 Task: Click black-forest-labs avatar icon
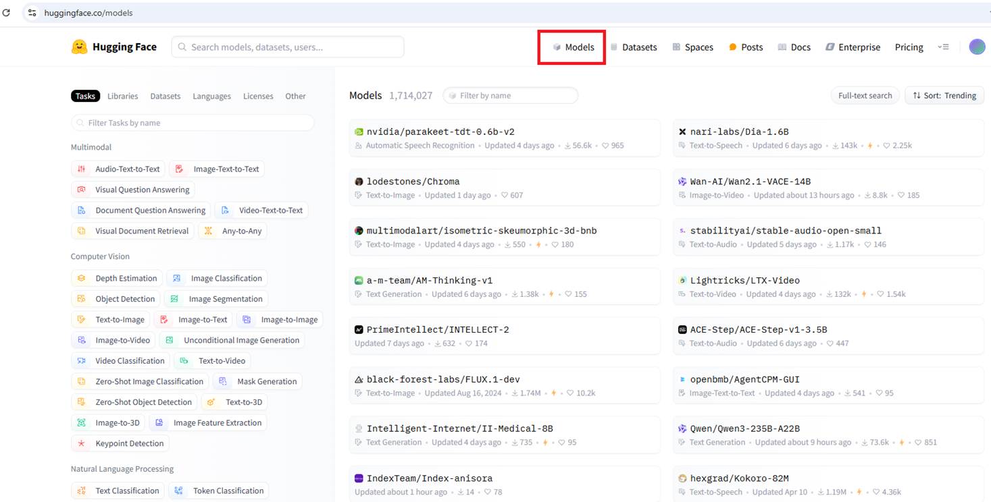pyautogui.click(x=359, y=379)
